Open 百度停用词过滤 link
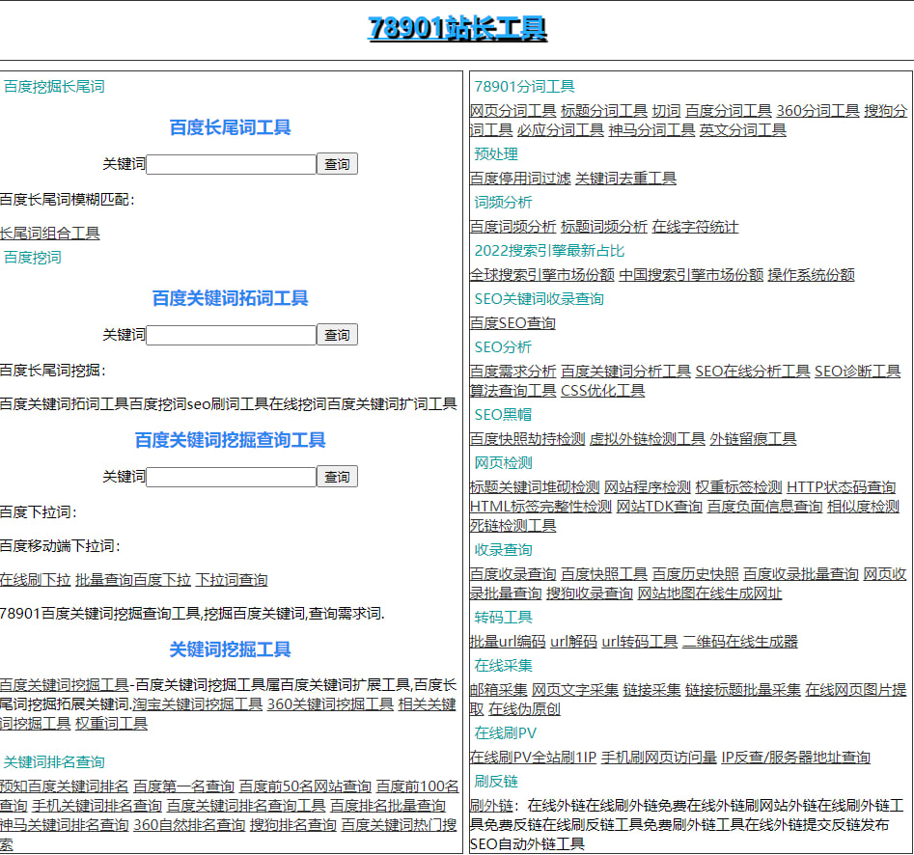Viewport: 914px width, 855px height. coord(520,178)
